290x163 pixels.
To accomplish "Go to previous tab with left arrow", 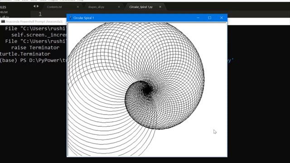I will pyautogui.click(x=34, y=6).
